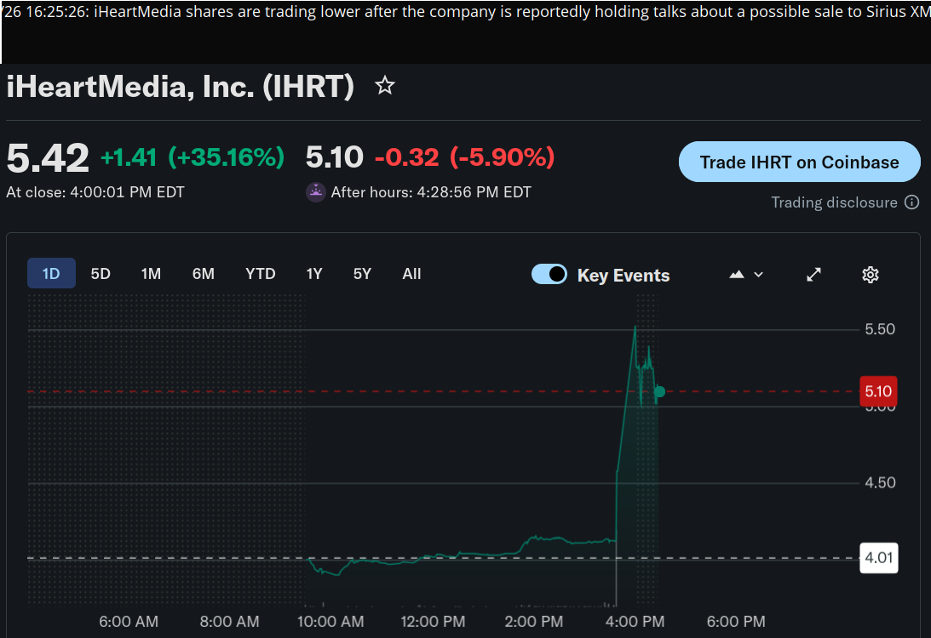Expand chart to full screen
Screen dimensions: 931x638
click(x=813, y=275)
